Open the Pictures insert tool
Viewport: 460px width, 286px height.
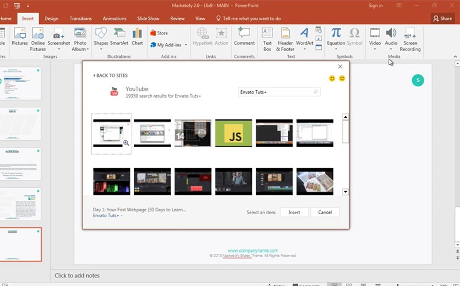click(x=20, y=37)
